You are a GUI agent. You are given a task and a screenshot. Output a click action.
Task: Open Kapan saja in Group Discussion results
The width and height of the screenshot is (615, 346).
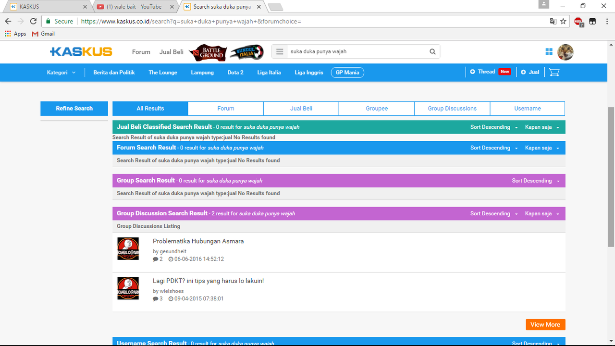[x=542, y=213]
